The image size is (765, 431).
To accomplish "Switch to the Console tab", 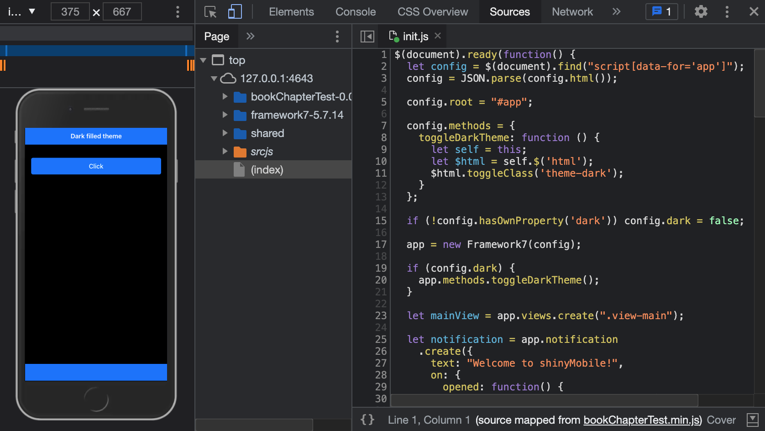I will 356,12.
